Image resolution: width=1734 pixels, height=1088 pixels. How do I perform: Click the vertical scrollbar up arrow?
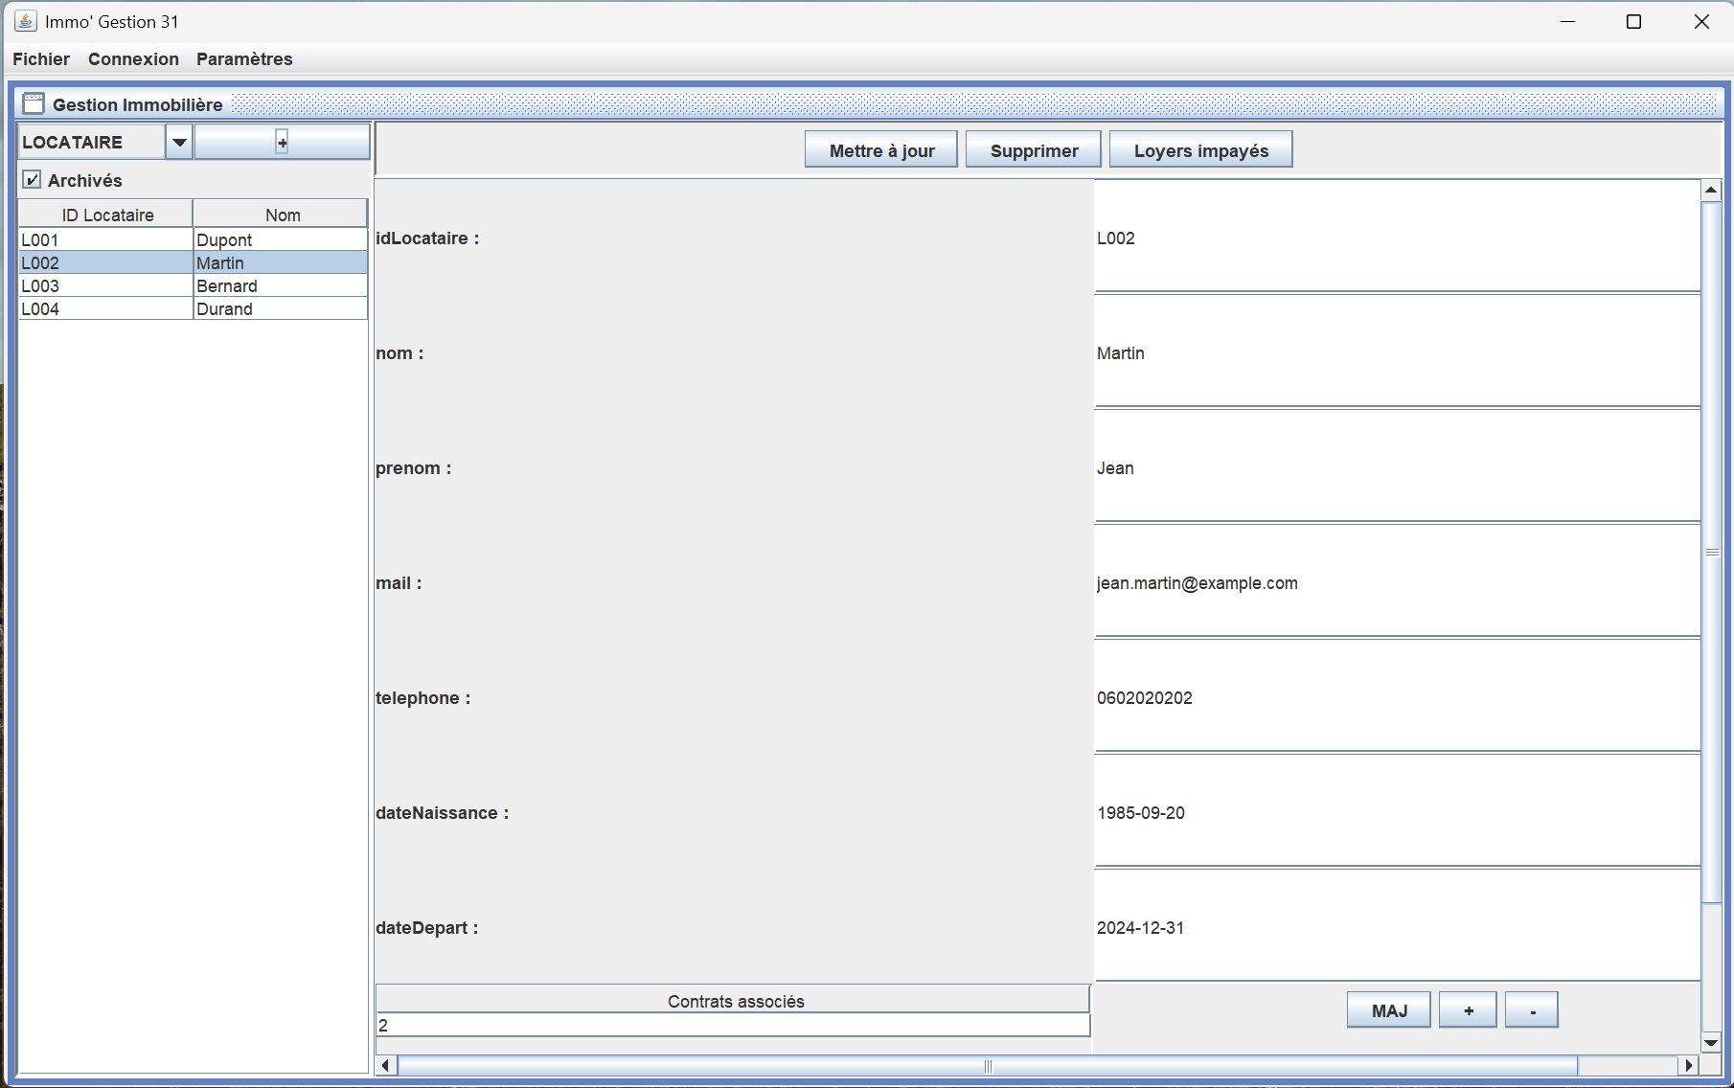click(x=1711, y=190)
